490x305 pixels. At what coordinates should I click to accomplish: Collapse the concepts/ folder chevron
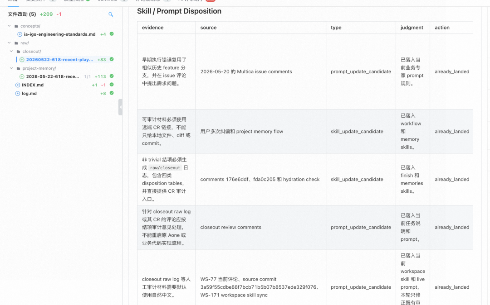[x=10, y=26]
